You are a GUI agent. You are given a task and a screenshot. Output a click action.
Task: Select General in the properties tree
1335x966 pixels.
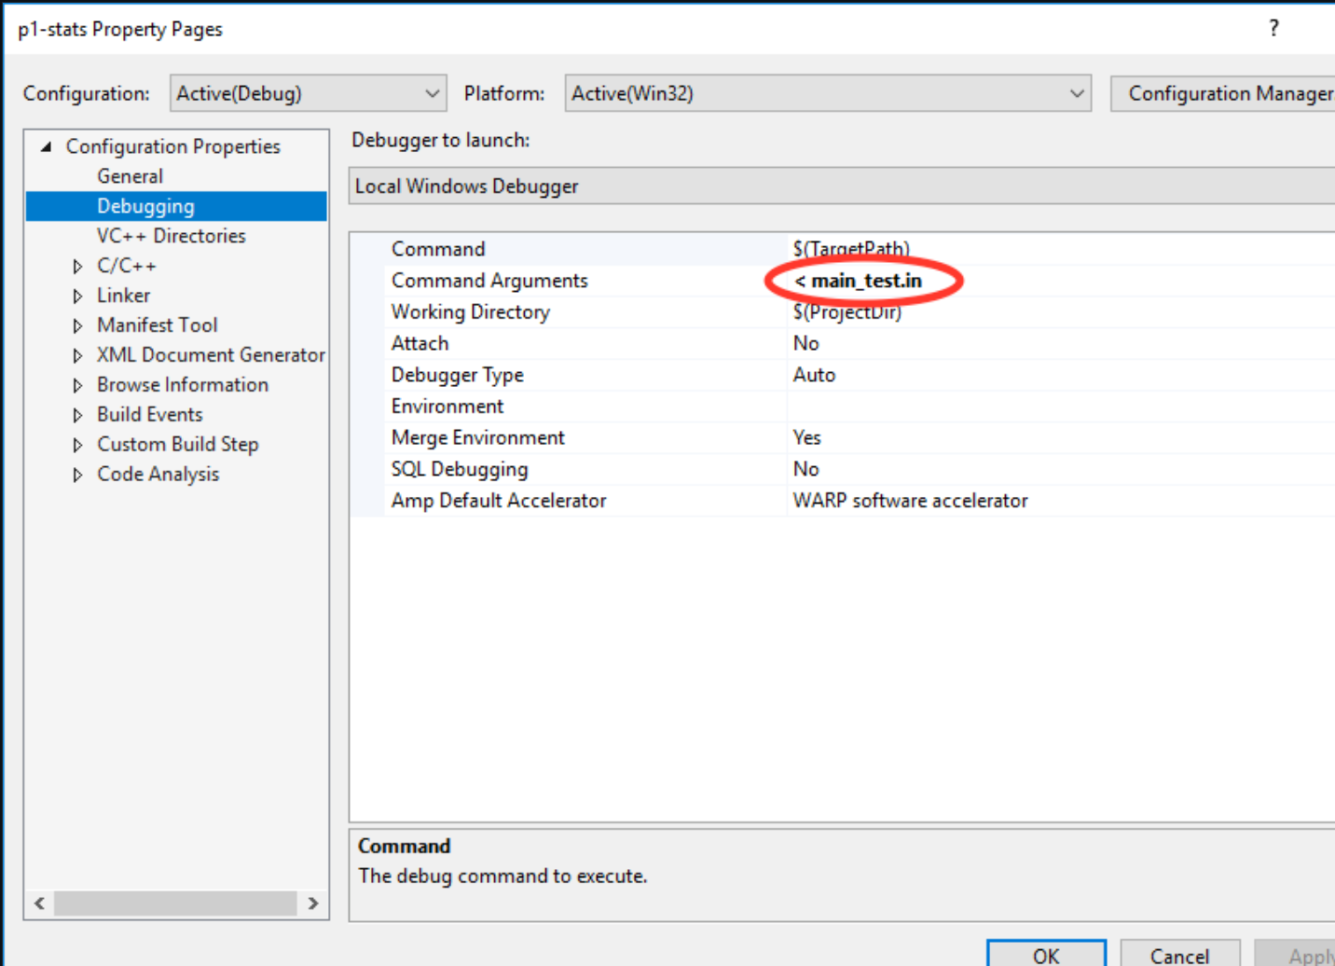click(130, 176)
